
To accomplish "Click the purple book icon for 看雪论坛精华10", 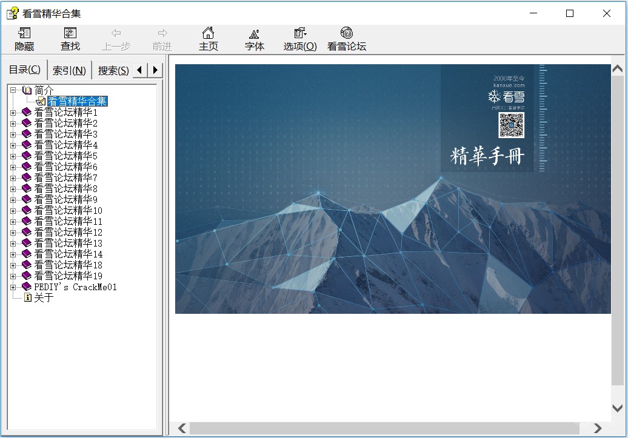I will (x=27, y=210).
